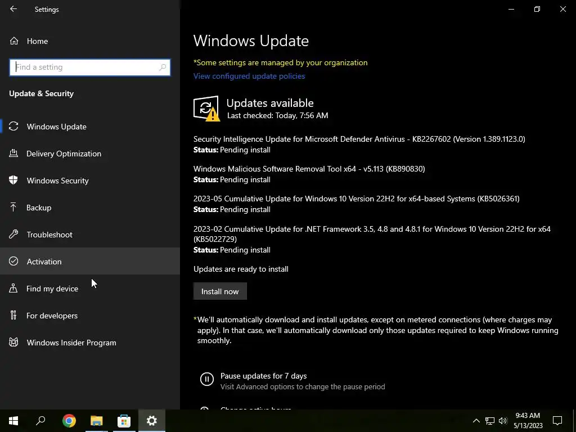
Task: Click the Activation checkmark circle icon
Action: 13,261
